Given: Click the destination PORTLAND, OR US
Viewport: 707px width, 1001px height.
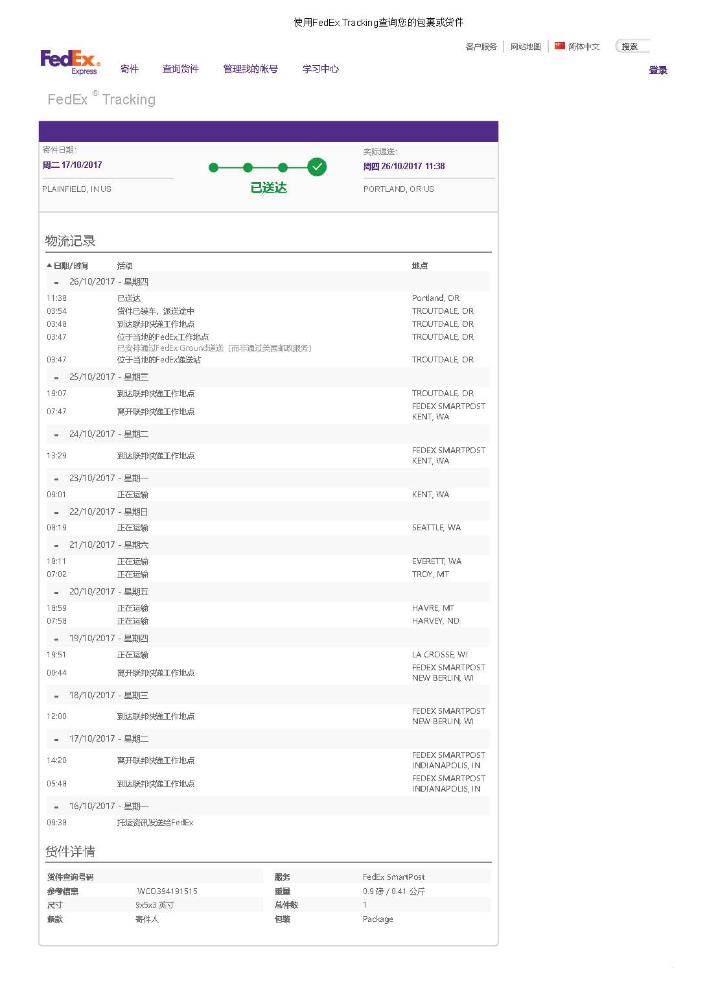Looking at the screenshot, I should pyautogui.click(x=399, y=189).
